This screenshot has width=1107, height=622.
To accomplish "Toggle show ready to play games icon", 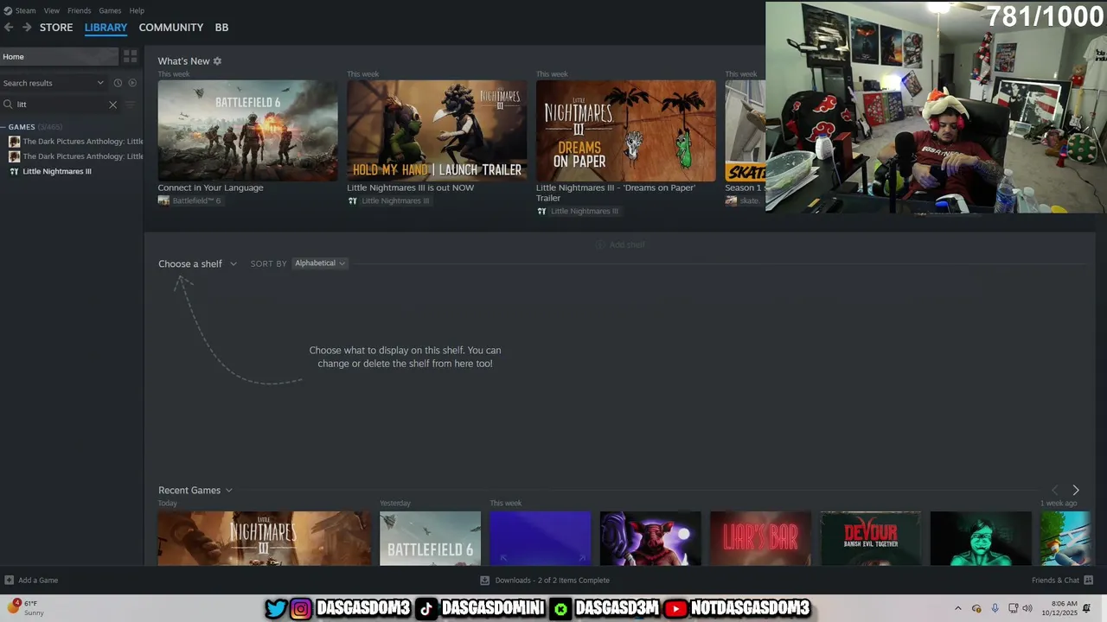I will tap(132, 83).
